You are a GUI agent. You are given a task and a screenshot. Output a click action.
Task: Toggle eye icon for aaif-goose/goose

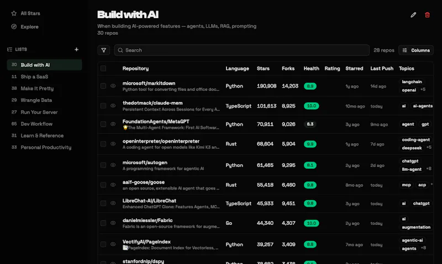pyautogui.click(x=113, y=185)
